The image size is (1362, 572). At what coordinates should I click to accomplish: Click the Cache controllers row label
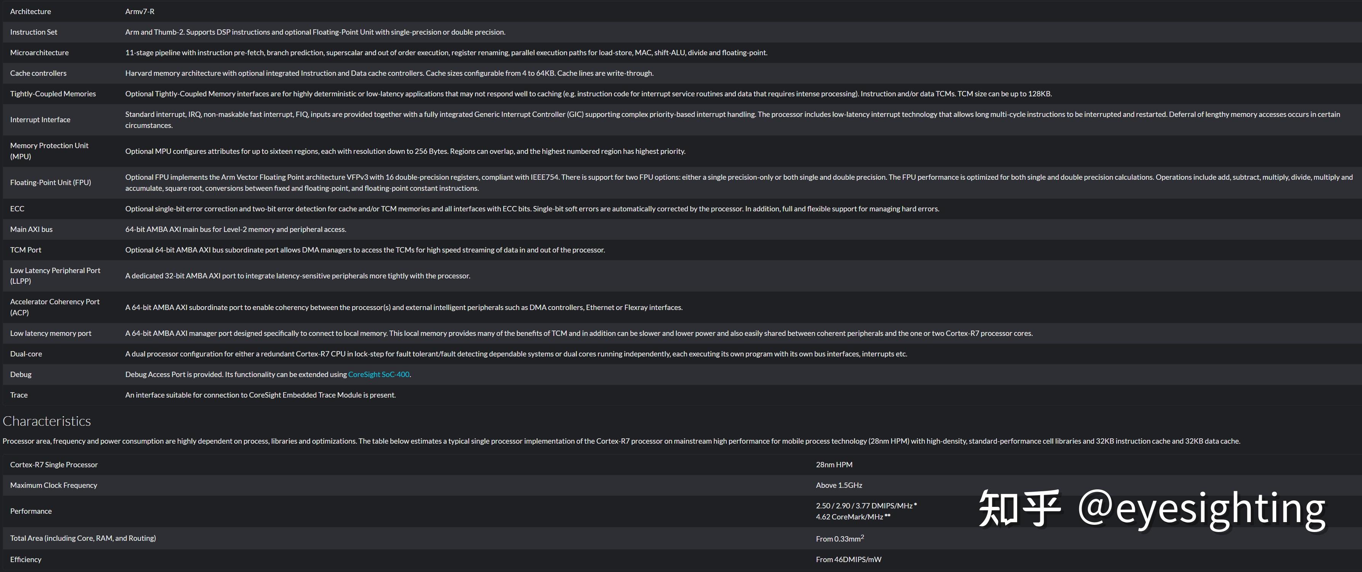(x=38, y=73)
